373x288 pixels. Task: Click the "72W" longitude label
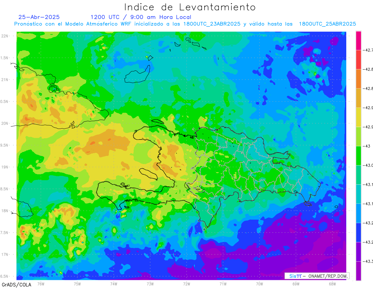click(186, 284)
